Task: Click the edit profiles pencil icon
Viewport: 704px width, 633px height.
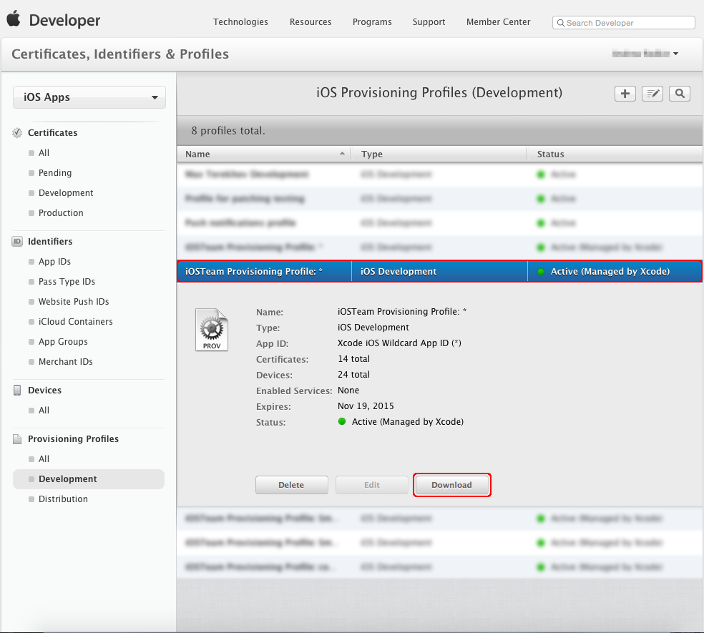Action: pos(652,94)
